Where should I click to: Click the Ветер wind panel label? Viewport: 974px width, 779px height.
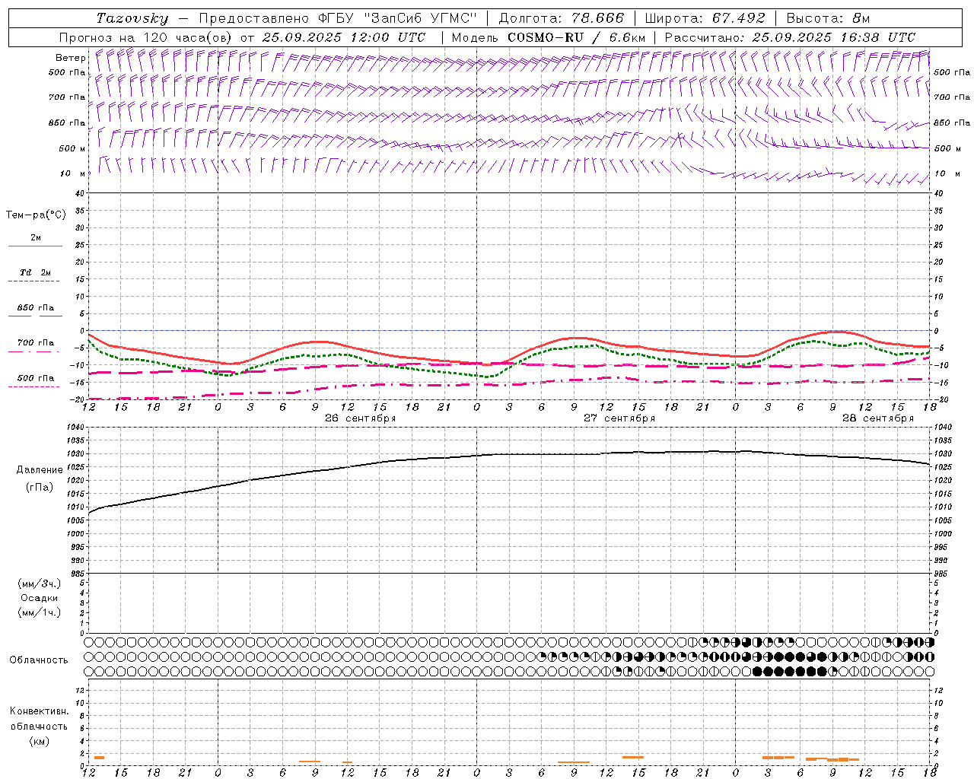point(70,58)
